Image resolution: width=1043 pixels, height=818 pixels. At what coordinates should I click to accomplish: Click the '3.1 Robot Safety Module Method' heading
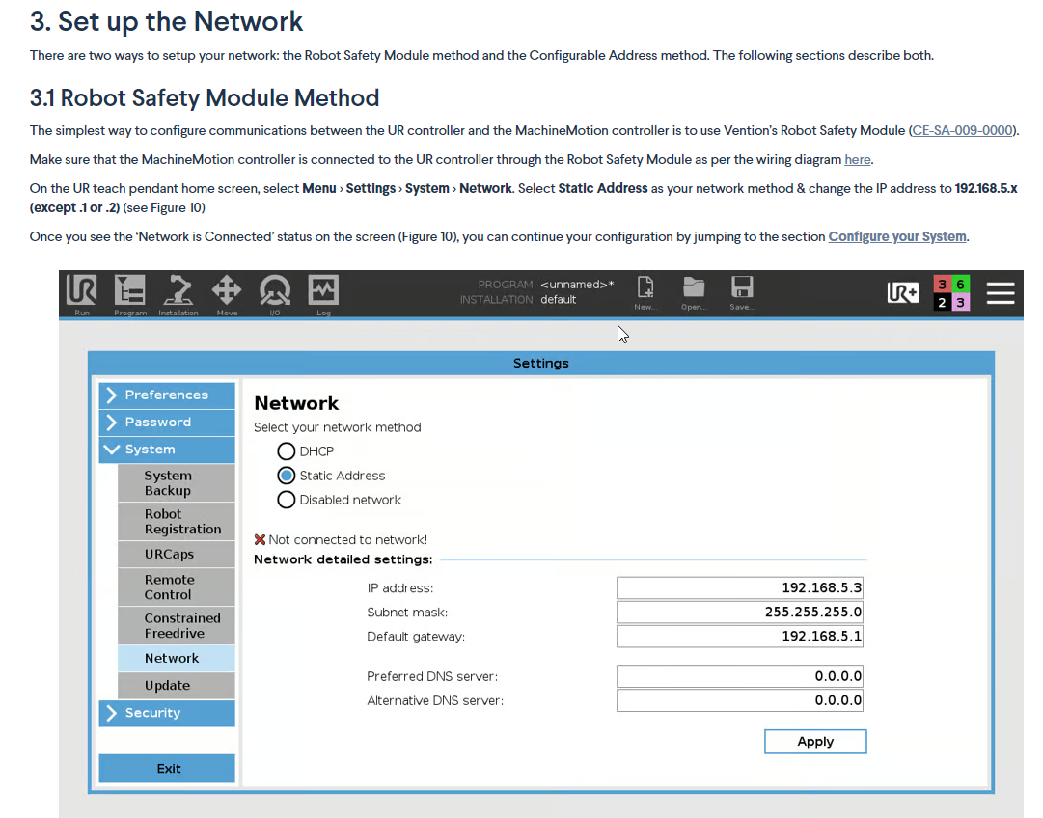point(205,97)
